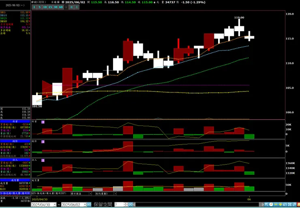Click the 外資 blue panel header
The width and height of the screenshot is (300, 208).
15,121
